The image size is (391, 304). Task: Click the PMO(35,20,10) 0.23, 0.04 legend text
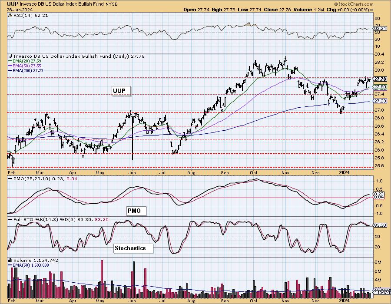45,178
